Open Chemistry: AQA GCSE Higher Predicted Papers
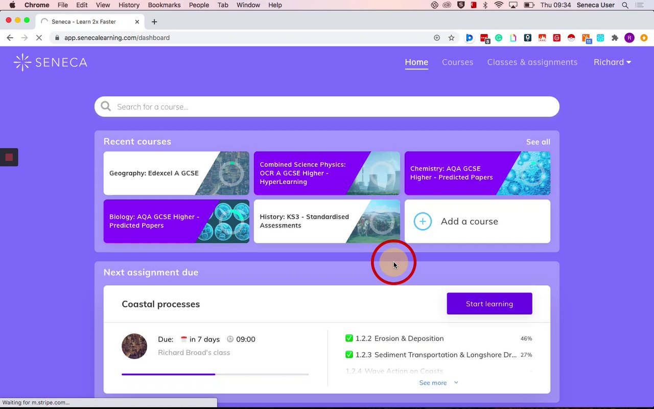 (x=477, y=173)
